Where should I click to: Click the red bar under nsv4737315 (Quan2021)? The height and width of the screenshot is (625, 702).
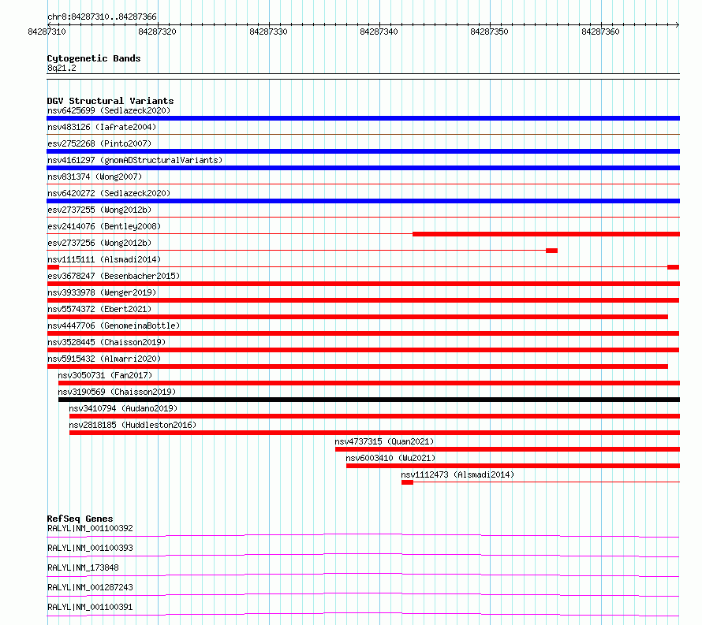[507, 449]
